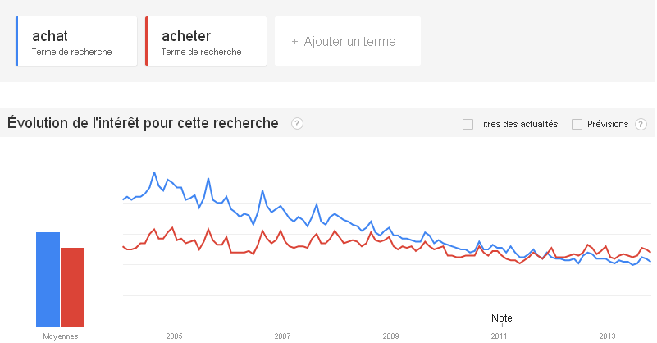
Task: Enable the Titres des actualités checkbox
Action: pyautogui.click(x=468, y=124)
